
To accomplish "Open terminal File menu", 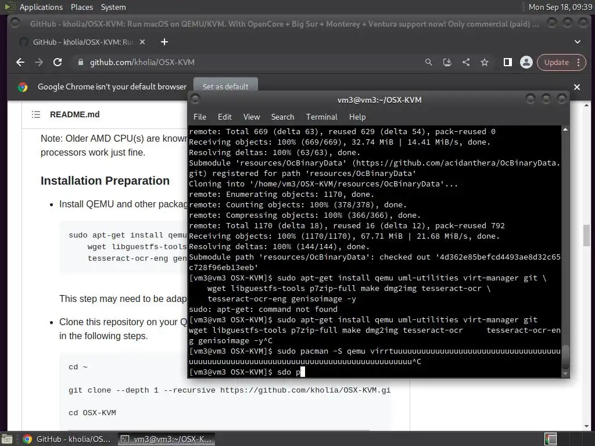I will (200, 117).
